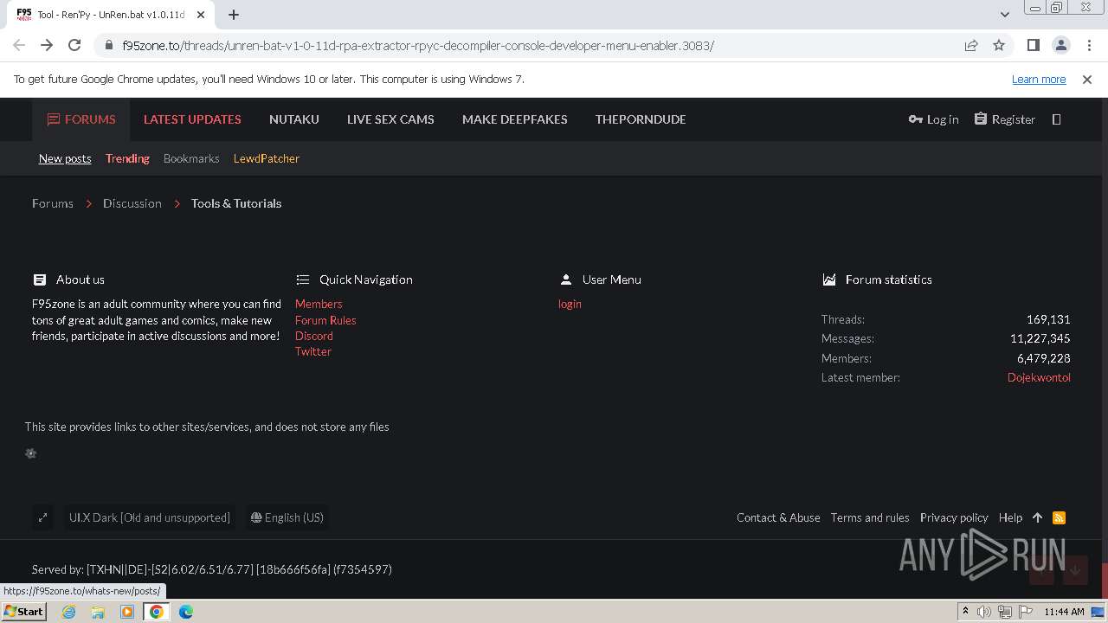Open the Forum Rules link
The width and height of the screenshot is (1108, 623).
(325, 320)
